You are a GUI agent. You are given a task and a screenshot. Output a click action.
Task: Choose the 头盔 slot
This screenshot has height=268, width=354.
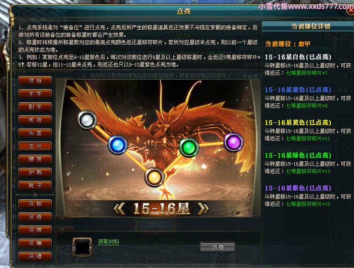pos(35,133)
